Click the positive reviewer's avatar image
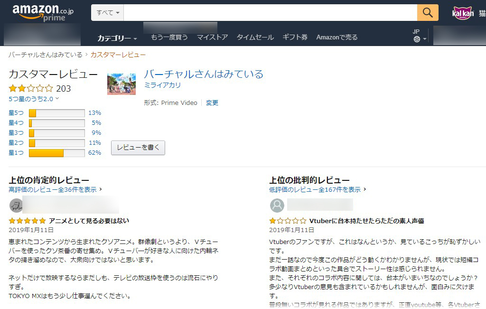This screenshot has height=309, width=486. click(16, 205)
